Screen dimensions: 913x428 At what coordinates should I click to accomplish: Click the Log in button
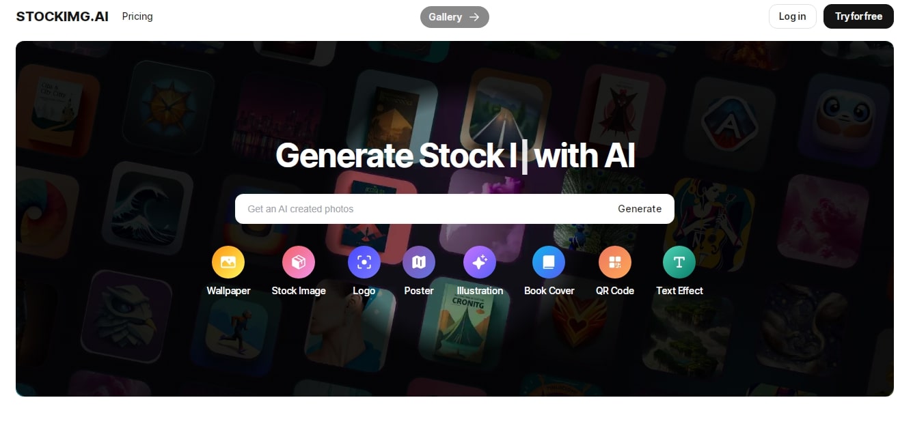(x=793, y=16)
